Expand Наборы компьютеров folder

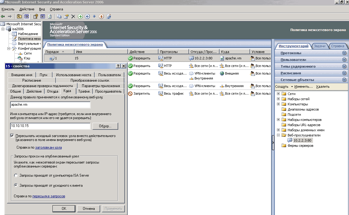[278, 119]
